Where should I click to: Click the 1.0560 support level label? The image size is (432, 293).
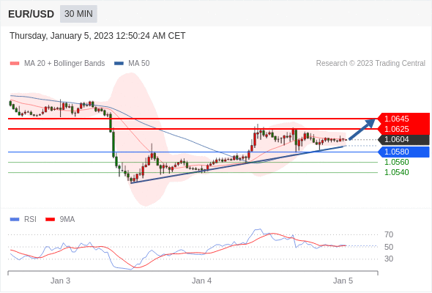tap(397, 162)
